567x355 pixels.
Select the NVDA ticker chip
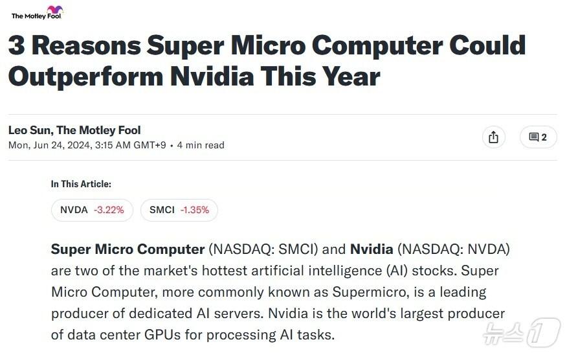(x=92, y=210)
